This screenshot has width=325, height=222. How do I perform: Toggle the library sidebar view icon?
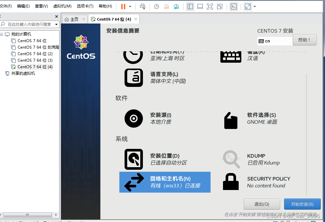point(190,7)
